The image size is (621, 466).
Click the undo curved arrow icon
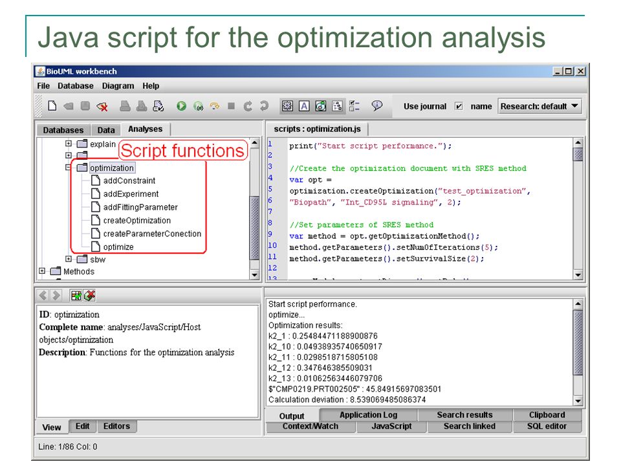tap(248, 105)
